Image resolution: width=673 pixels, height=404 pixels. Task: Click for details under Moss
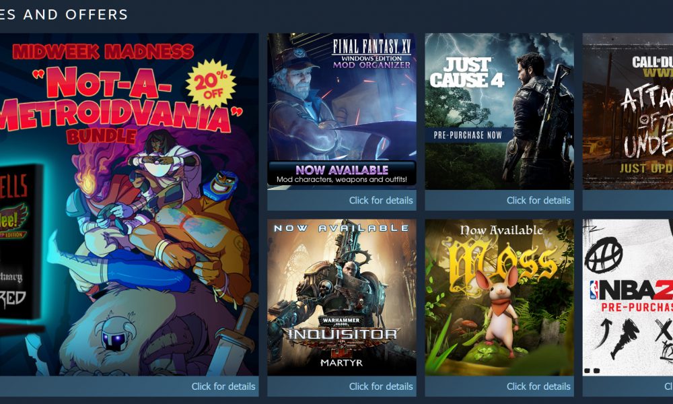pyautogui.click(x=538, y=386)
